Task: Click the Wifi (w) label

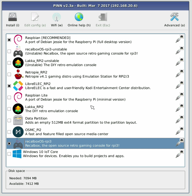Action: point(57,25)
